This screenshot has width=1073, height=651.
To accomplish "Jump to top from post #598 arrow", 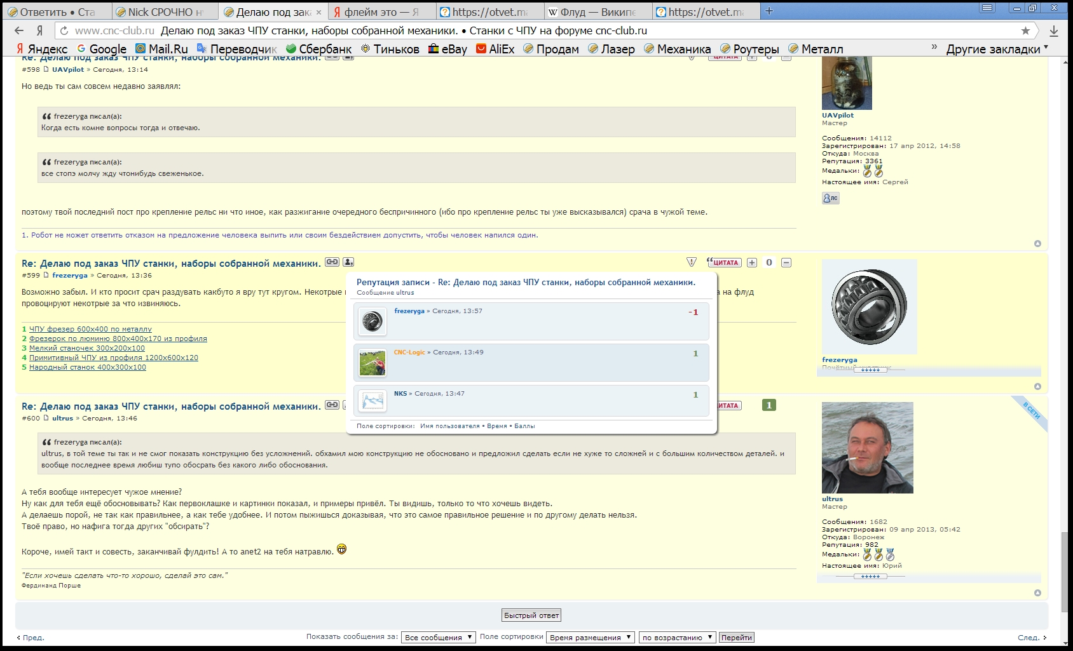I will pos(1037,244).
